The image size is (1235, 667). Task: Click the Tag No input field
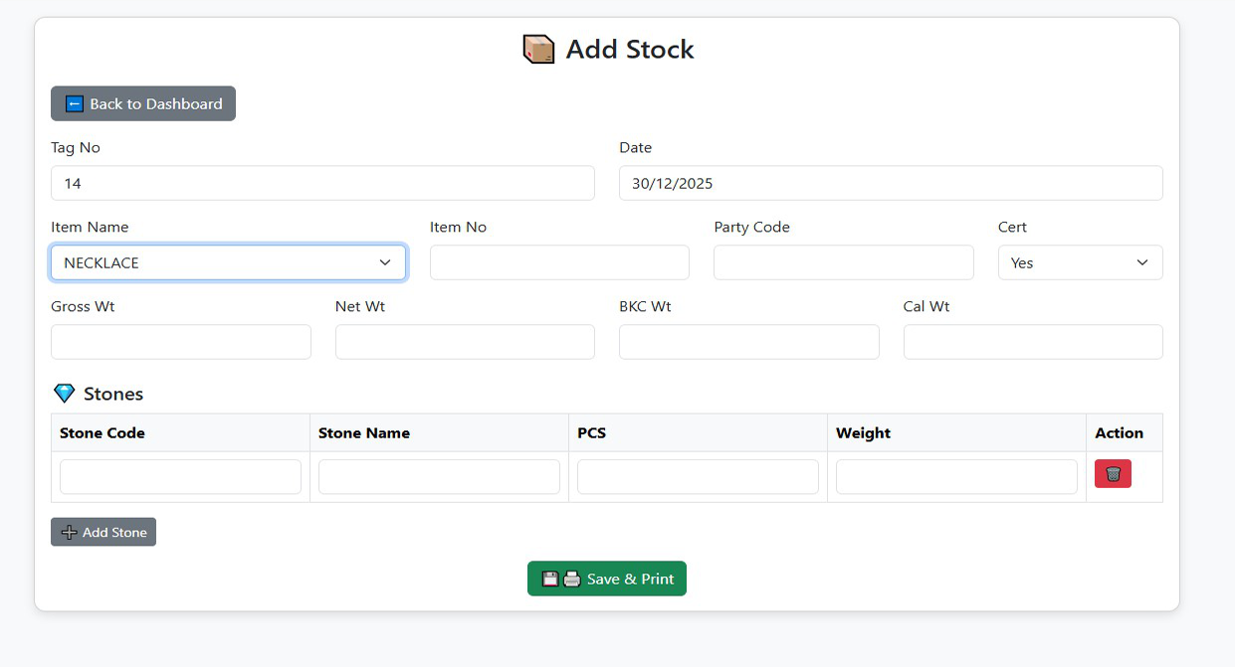pyautogui.click(x=322, y=183)
